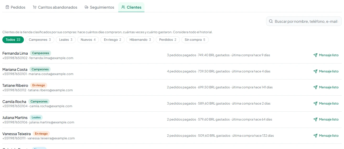This screenshot has height=149, width=344.
Task: Click Fernanda Lima's phone and email line
Action: click(x=38, y=58)
